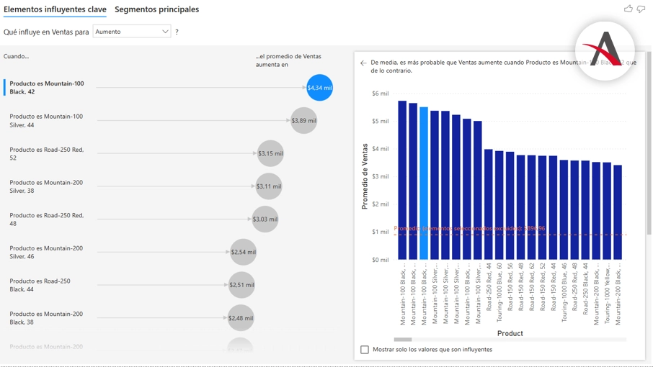Select the $4,34 mil blue bubble
The height and width of the screenshot is (367, 653).
point(319,88)
